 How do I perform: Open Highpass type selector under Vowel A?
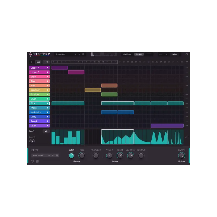point(115,161)
